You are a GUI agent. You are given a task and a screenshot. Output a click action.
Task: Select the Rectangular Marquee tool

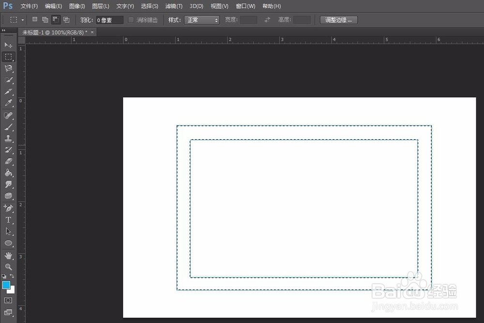pos(8,57)
